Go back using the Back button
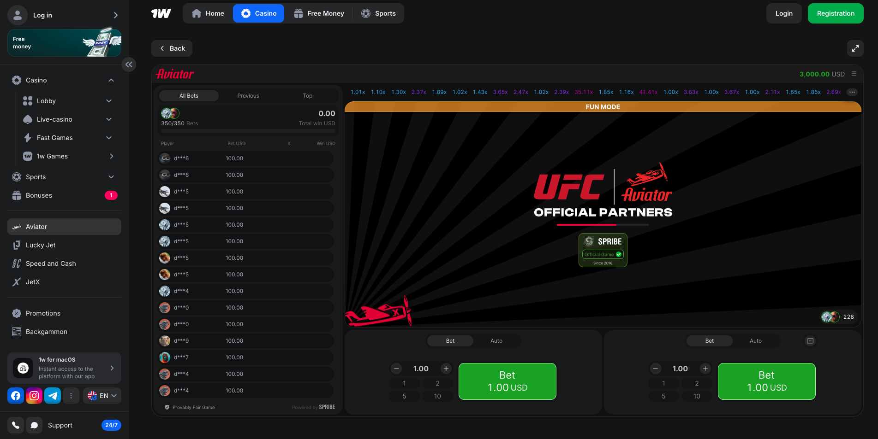The width and height of the screenshot is (878, 439). tap(172, 48)
